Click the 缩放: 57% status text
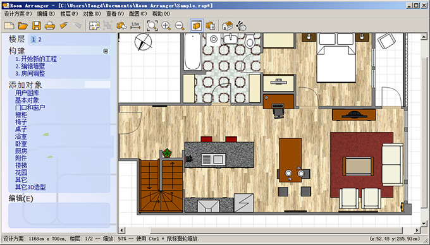The width and height of the screenshot is (430, 245). [x=114, y=239]
